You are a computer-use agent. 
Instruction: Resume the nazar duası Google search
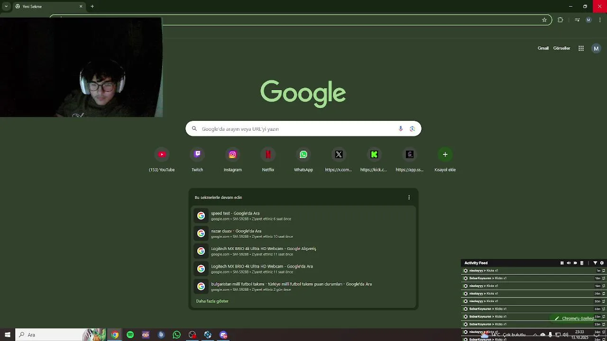pyautogui.click(x=303, y=233)
